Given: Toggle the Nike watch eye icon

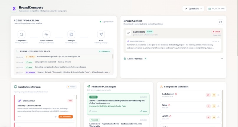Looking at the screenshot, I should click(x=219, y=106).
